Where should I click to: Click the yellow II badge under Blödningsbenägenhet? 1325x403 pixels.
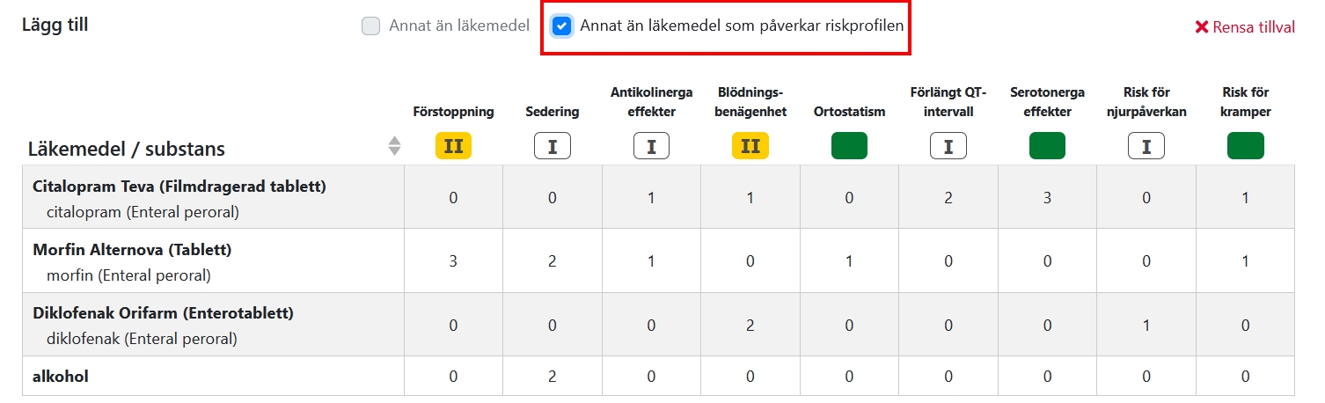click(750, 146)
